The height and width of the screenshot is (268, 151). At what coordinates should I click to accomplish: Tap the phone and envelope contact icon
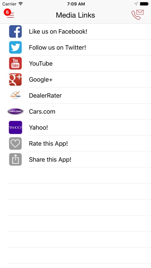point(138,15)
